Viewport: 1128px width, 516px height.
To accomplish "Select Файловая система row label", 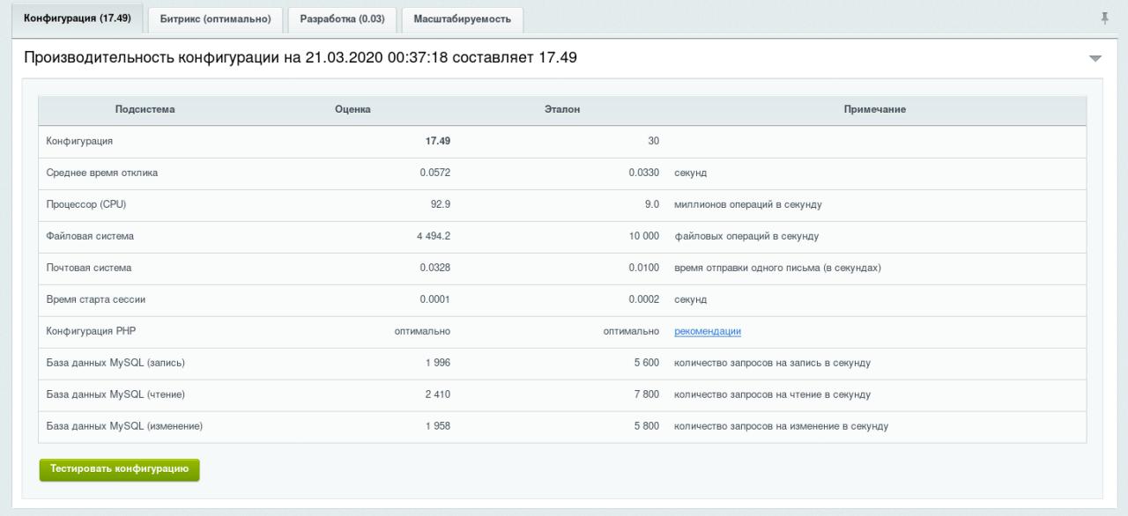I will coord(90,236).
